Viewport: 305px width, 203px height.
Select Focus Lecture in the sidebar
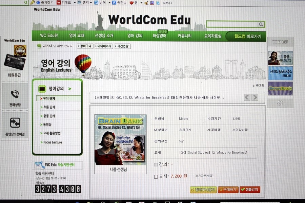click(x=52, y=142)
